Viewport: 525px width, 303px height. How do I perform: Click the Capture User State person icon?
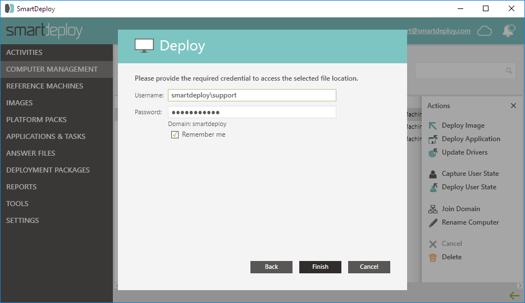pyautogui.click(x=432, y=174)
